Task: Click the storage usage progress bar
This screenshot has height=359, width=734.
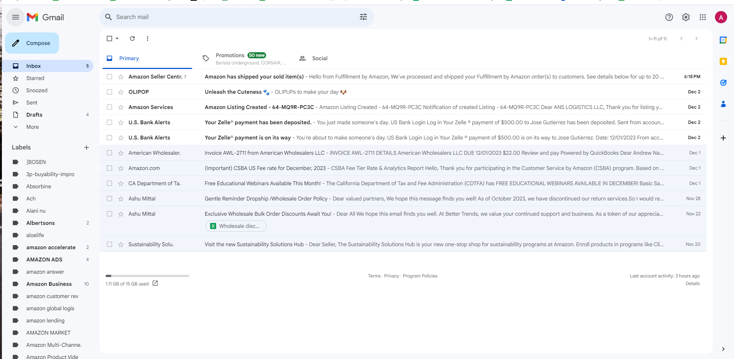Action: point(148,276)
